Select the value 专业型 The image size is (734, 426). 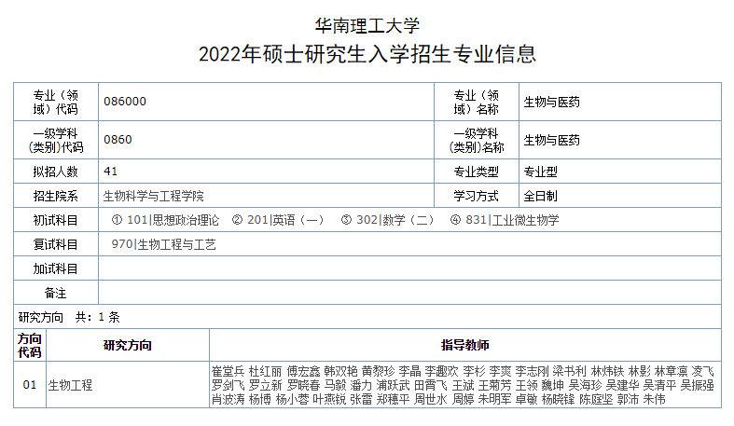click(x=540, y=172)
